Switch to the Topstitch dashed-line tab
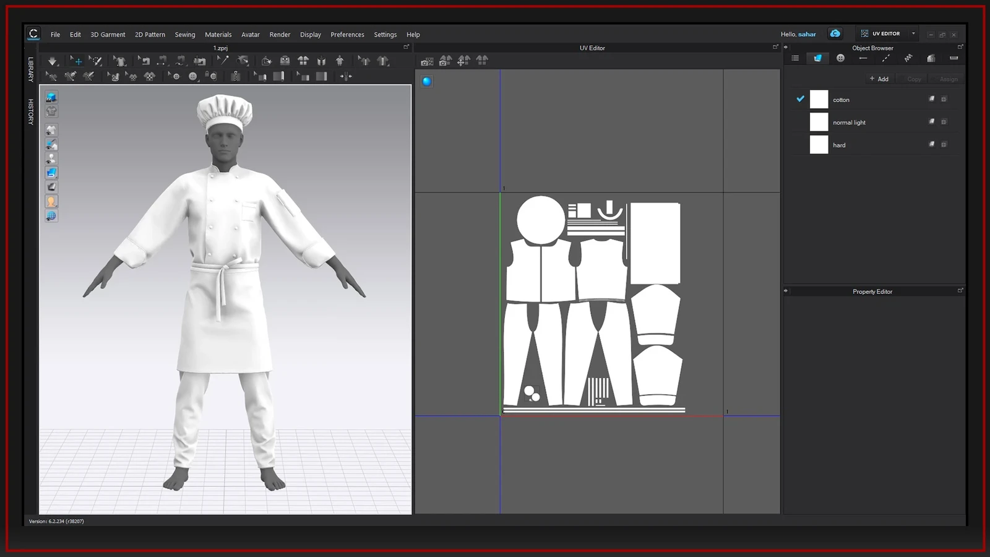This screenshot has width=990, height=557. (x=885, y=58)
